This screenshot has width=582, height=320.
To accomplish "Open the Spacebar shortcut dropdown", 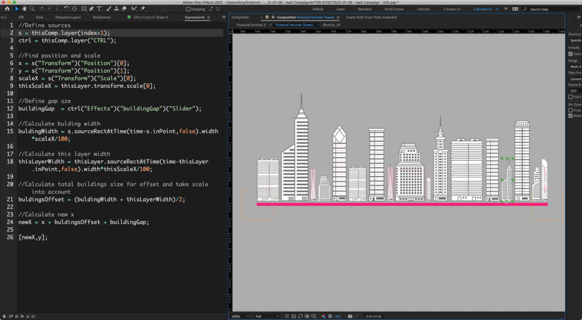I will click(x=575, y=40).
